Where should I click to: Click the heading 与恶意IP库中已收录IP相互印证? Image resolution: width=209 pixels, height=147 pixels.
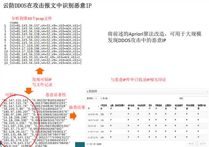[138, 80]
